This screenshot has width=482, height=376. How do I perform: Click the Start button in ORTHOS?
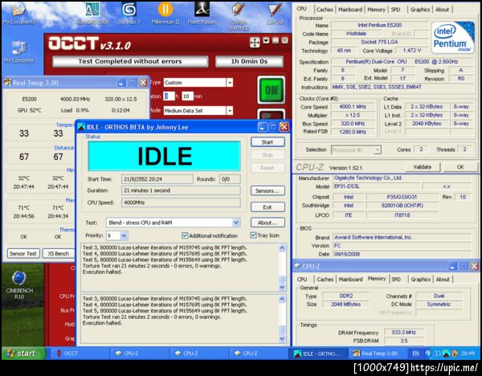point(268,142)
